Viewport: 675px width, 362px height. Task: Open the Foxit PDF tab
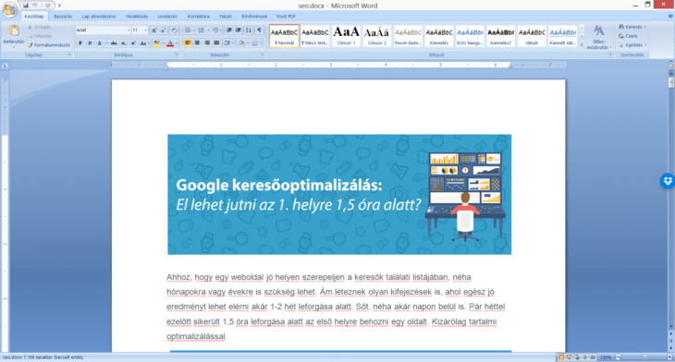click(x=287, y=17)
